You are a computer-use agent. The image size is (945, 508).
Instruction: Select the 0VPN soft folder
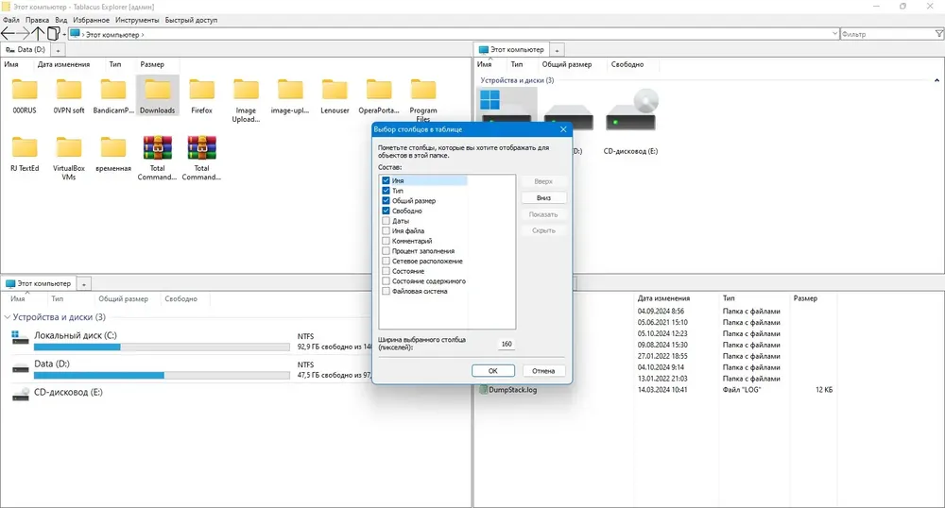click(x=69, y=95)
